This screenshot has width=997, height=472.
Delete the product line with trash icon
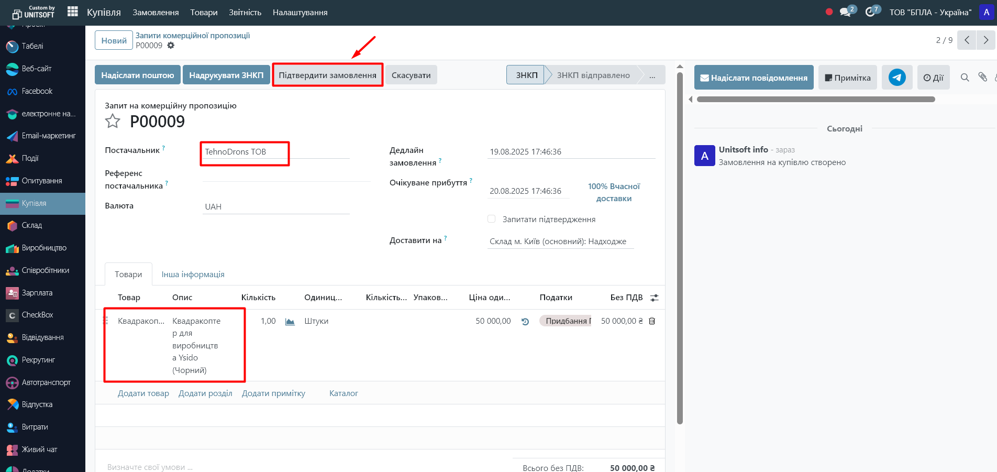click(652, 321)
